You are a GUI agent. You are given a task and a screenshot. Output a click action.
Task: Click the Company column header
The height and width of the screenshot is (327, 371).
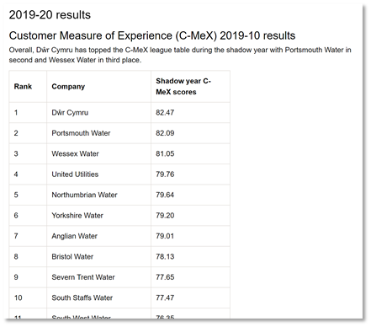pyautogui.click(x=68, y=87)
